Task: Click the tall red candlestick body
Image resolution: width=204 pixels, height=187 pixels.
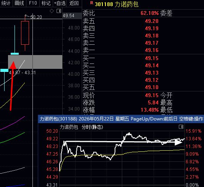Action: [25, 33]
